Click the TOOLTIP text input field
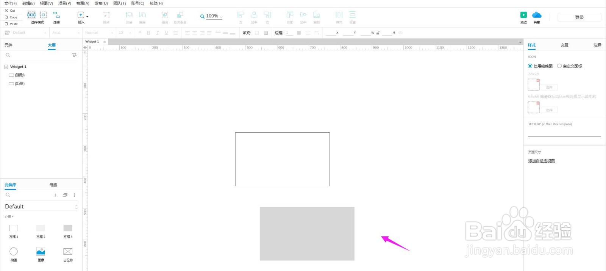 click(x=564, y=133)
